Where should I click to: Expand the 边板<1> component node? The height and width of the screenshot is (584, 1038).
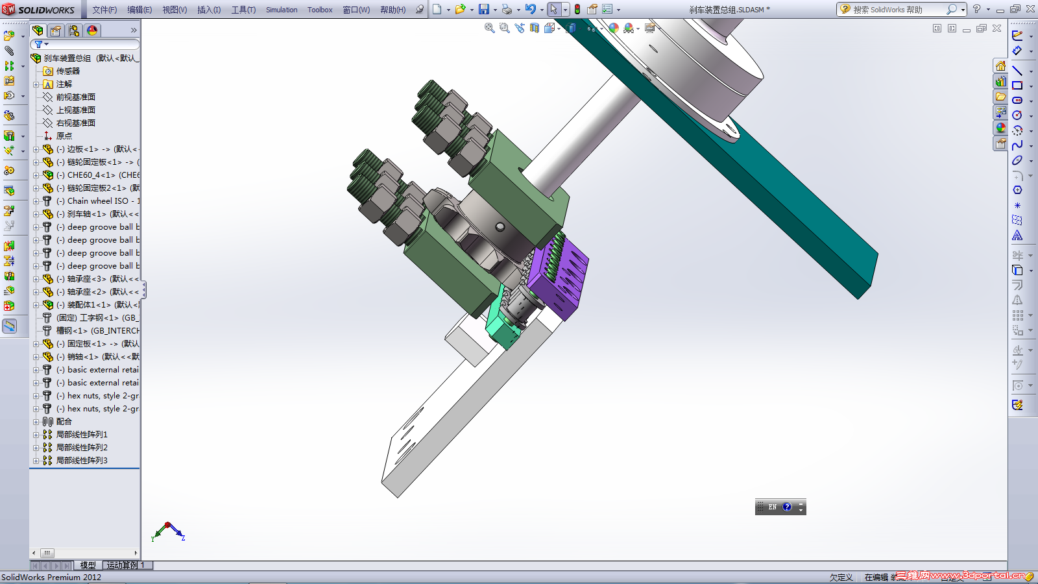pos(36,149)
